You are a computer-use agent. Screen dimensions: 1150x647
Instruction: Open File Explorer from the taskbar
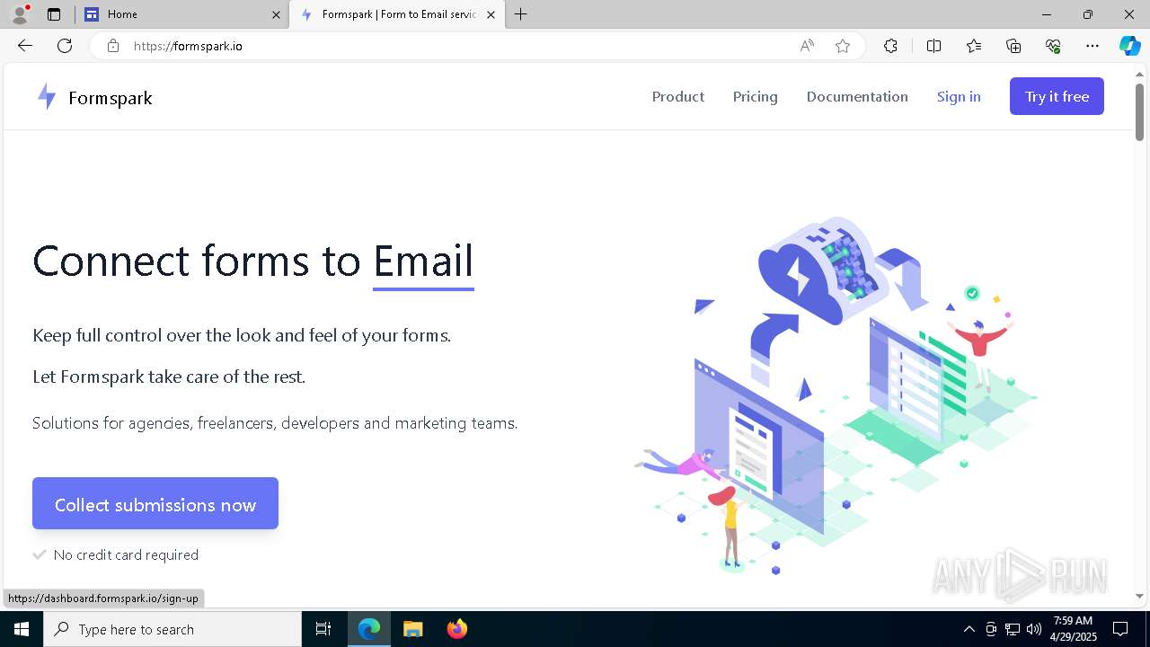(412, 629)
